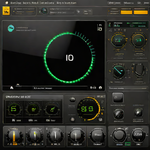Viewport: 150px width, 150px height.
Task: Click the left orange bar button at top right
Action: point(126,12)
